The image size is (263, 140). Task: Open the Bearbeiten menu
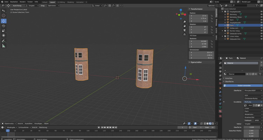pos(14,2)
